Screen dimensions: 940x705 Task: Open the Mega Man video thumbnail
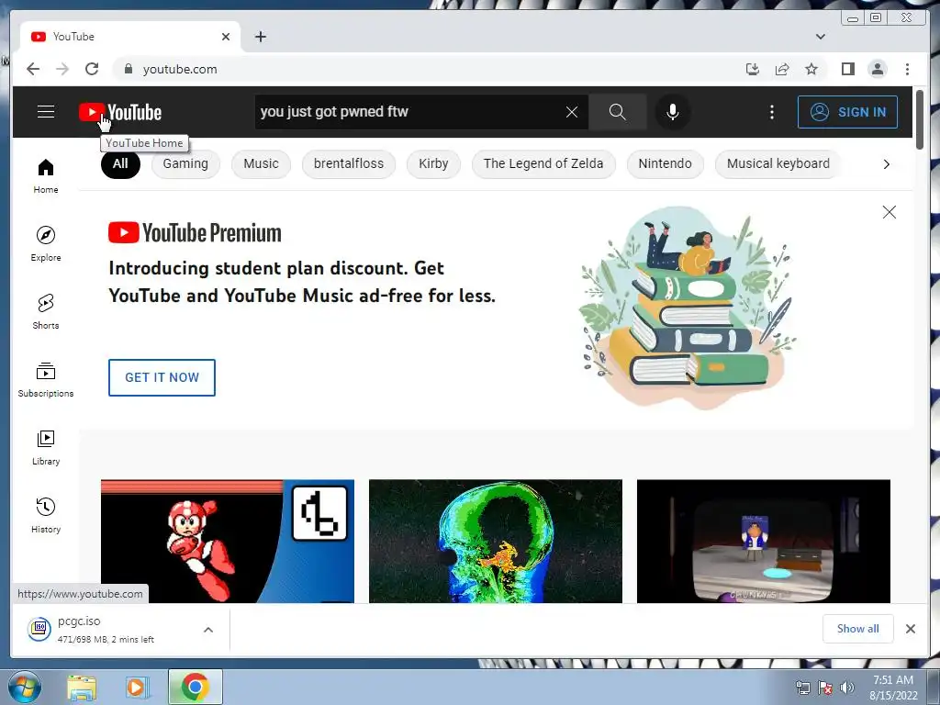[x=228, y=541]
